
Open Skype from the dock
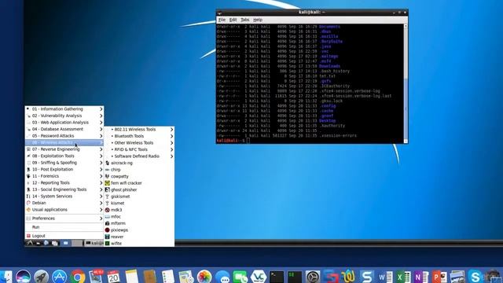[x=475, y=276]
